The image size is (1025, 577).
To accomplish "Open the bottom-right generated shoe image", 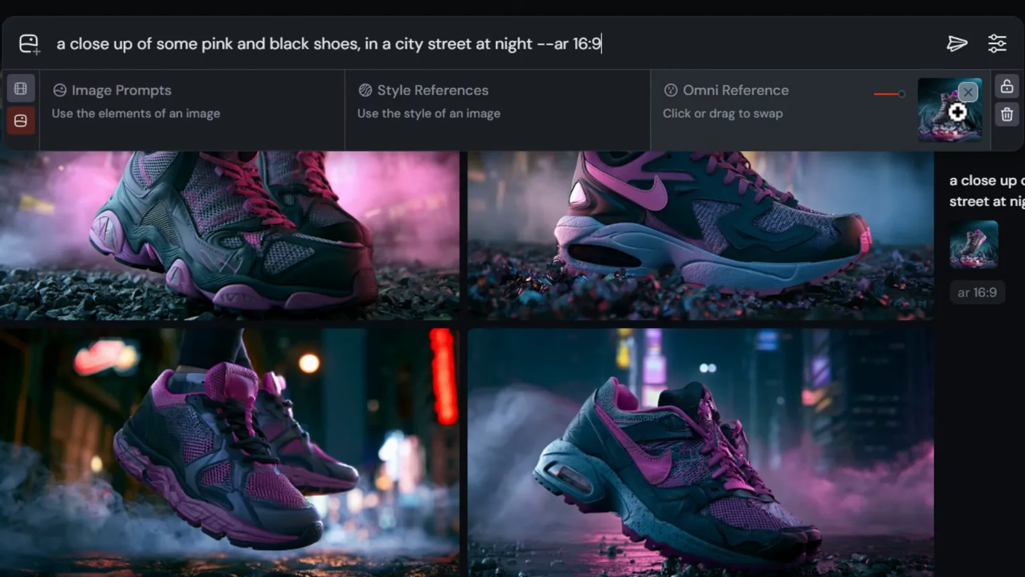I will (x=700, y=453).
